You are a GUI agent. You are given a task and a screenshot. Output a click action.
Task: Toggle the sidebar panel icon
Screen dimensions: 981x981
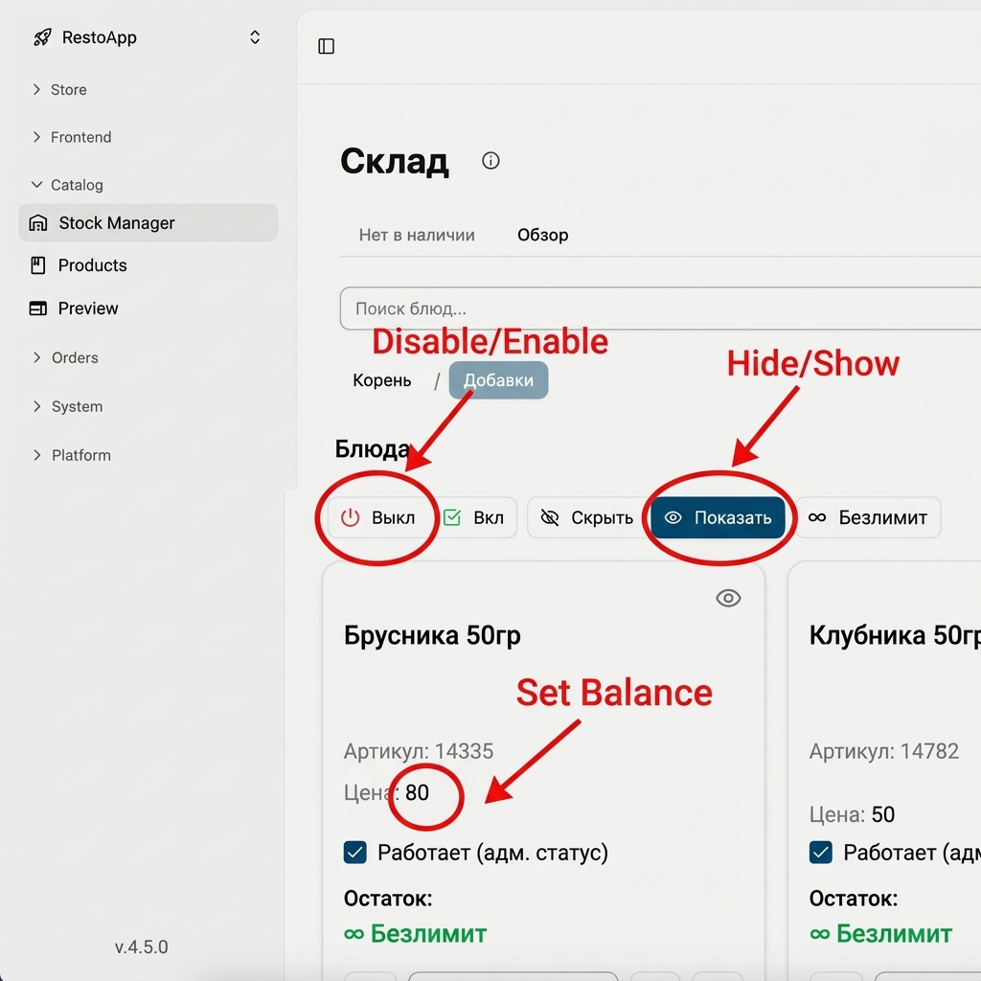coord(327,46)
